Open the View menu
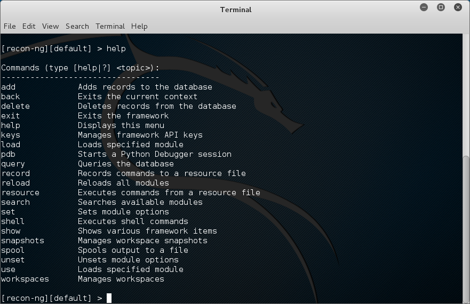Viewport: 470px width, 304px height. 50,26
